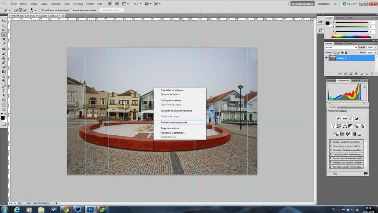This screenshot has height=213, width=378.
Task: Click 'Les indispensables' workspace button
Action: pos(302,4)
